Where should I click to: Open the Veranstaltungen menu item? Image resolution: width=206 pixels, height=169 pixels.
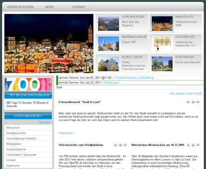[20, 7]
